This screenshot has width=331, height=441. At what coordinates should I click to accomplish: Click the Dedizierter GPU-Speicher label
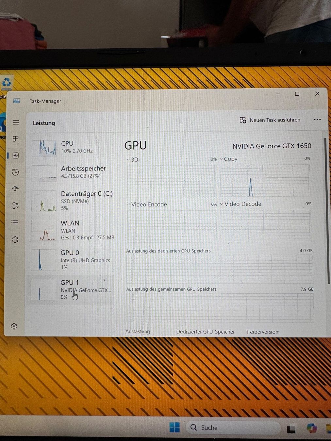pyautogui.click(x=206, y=332)
